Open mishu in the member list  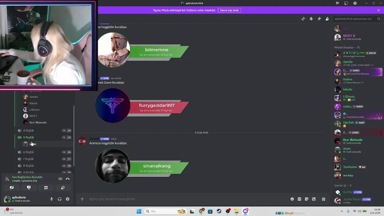(358, 106)
